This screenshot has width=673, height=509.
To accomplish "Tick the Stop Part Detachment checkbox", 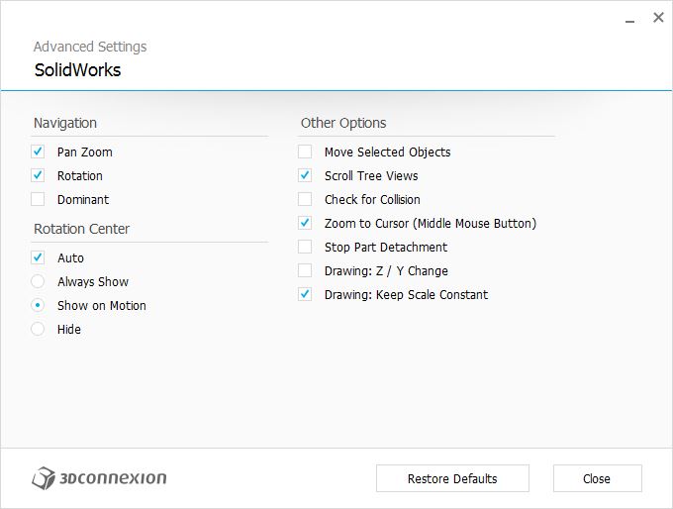I will pyautogui.click(x=305, y=247).
